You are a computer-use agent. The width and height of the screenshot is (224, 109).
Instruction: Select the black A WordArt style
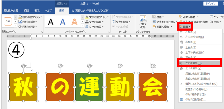[x=51, y=22]
